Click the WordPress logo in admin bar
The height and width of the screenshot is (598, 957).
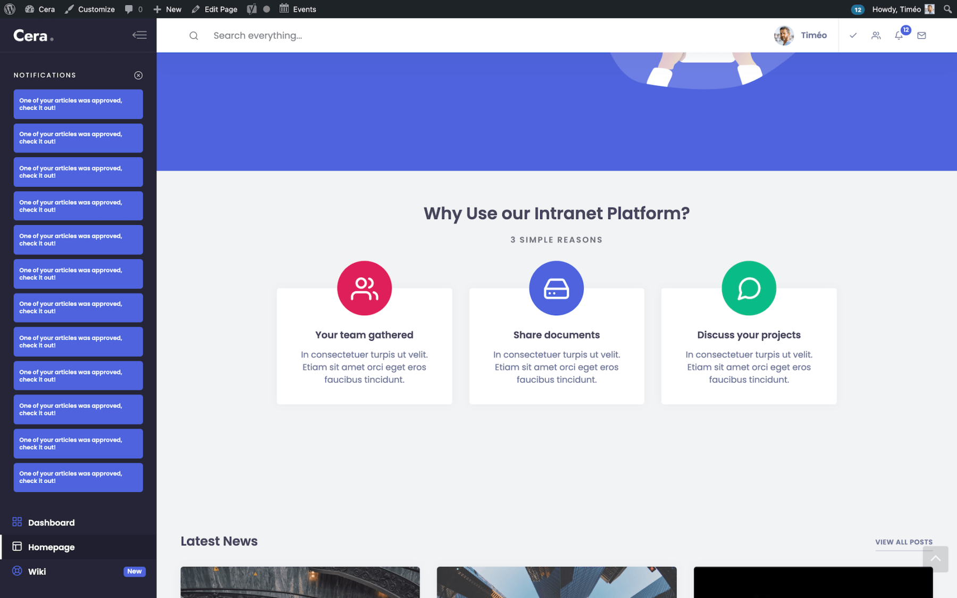click(x=9, y=9)
